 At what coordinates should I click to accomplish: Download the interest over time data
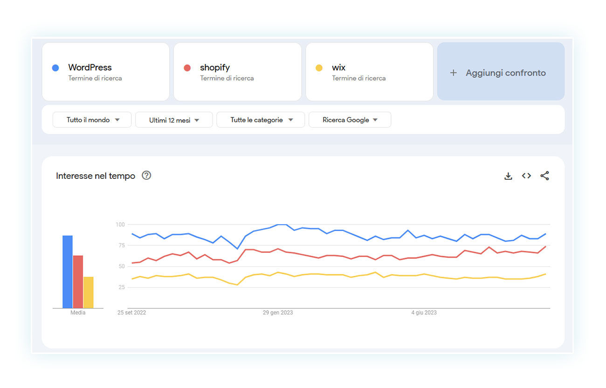508,176
